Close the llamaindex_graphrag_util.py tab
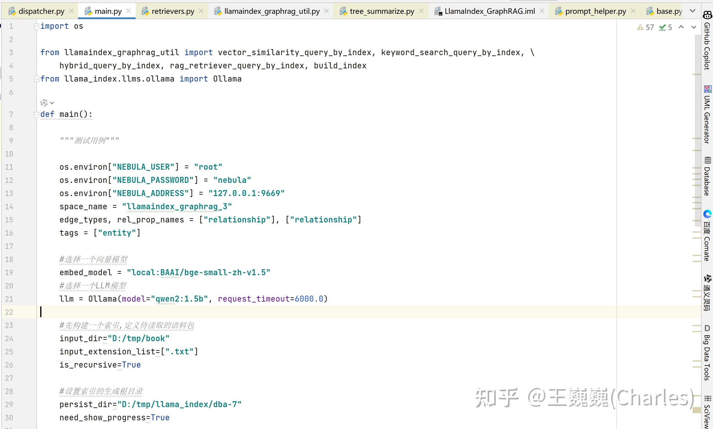This screenshot has height=429, width=713. coord(326,11)
